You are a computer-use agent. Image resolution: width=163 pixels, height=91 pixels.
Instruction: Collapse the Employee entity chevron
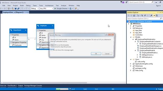tap(52, 26)
